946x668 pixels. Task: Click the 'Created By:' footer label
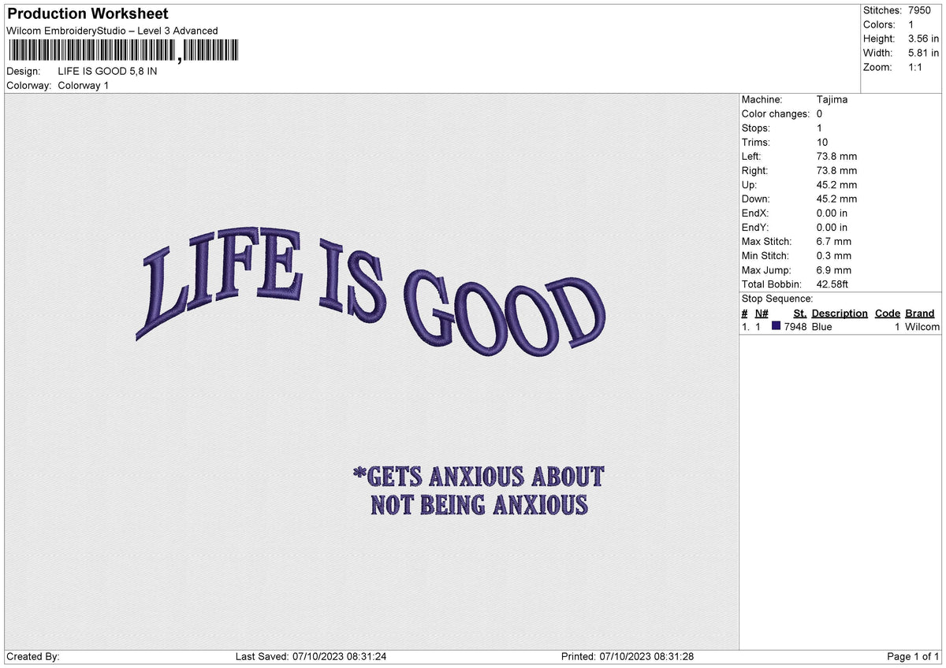tap(33, 657)
